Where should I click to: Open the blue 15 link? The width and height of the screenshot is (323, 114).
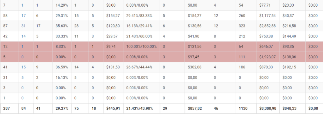click(x=23, y=67)
